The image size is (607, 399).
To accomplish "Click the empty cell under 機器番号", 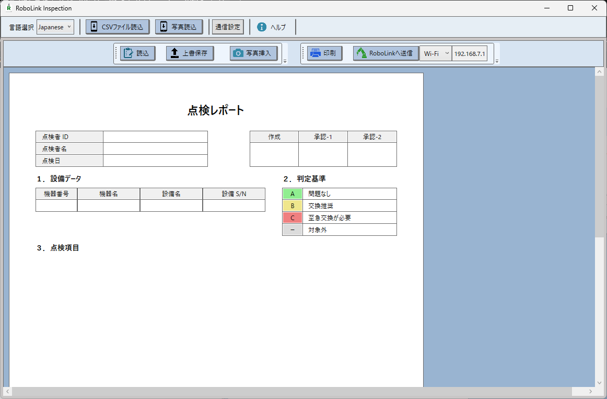I will click(x=56, y=206).
